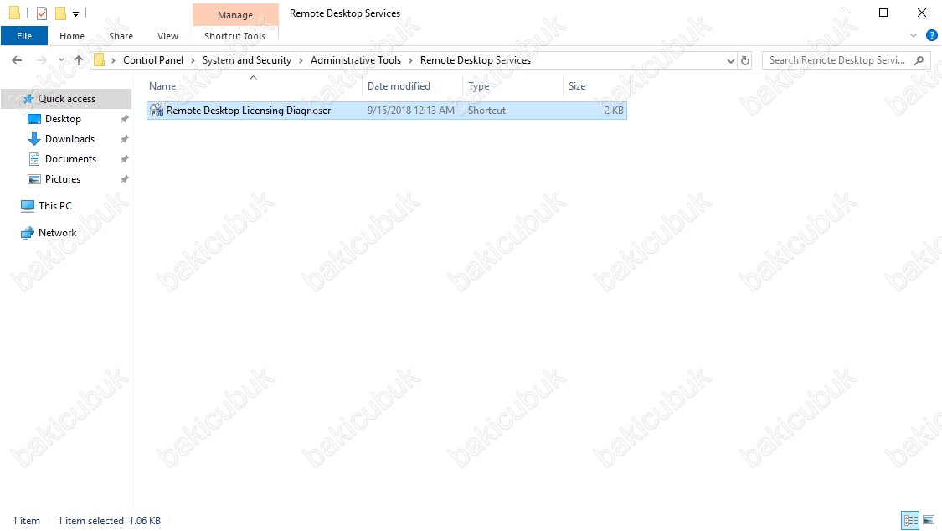Click the search magnifier icon
942x531 pixels.
919,60
